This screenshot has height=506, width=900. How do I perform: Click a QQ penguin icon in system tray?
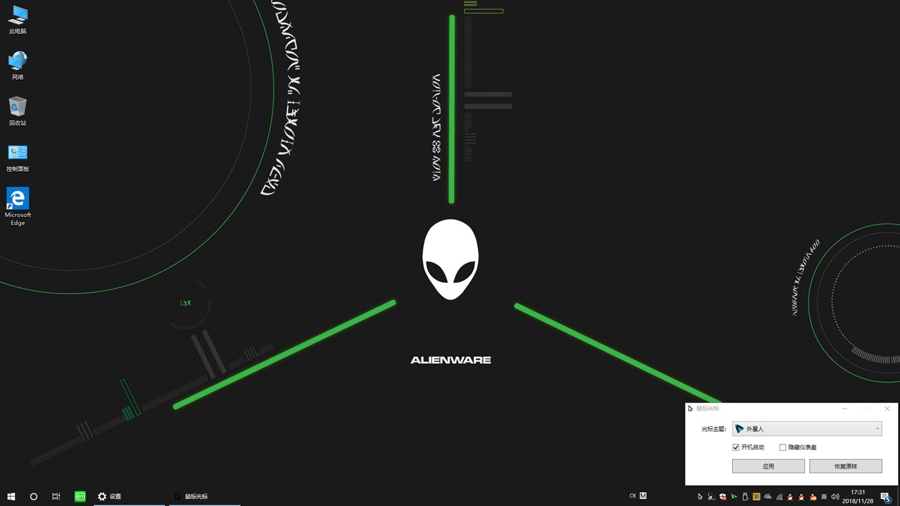[789, 496]
